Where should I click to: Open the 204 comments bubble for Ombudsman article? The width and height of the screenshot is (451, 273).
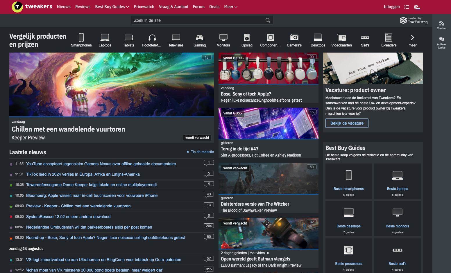click(209, 226)
